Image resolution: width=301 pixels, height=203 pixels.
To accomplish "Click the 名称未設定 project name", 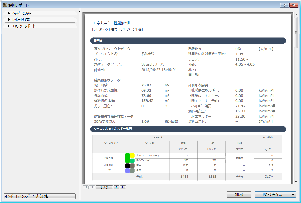I will click(149, 54).
